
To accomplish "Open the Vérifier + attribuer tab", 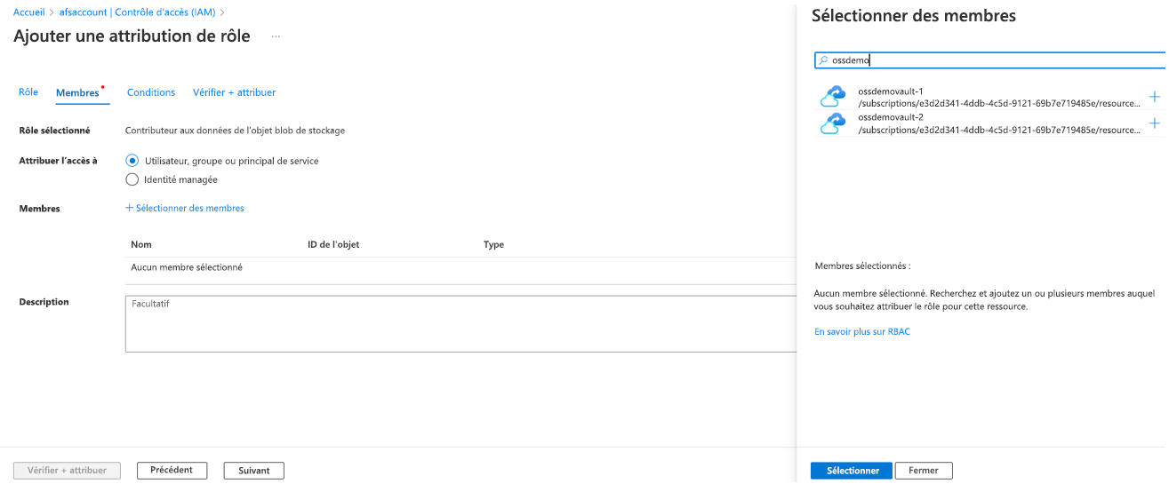I will (234, 92).
